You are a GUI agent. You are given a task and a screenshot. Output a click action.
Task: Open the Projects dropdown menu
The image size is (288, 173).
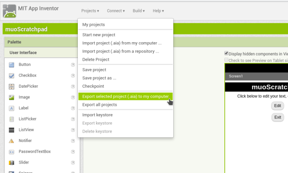click(x=90, y=11)
